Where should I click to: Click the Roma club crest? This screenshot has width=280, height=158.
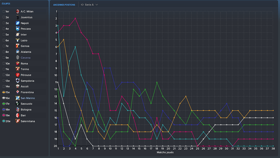(x=17, y=64)
